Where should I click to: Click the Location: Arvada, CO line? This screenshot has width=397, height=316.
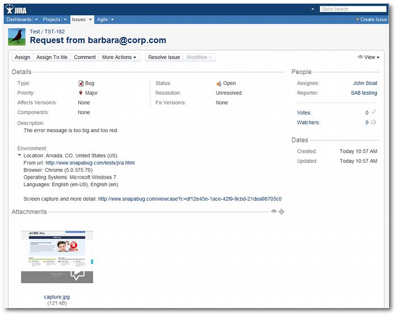70,155
